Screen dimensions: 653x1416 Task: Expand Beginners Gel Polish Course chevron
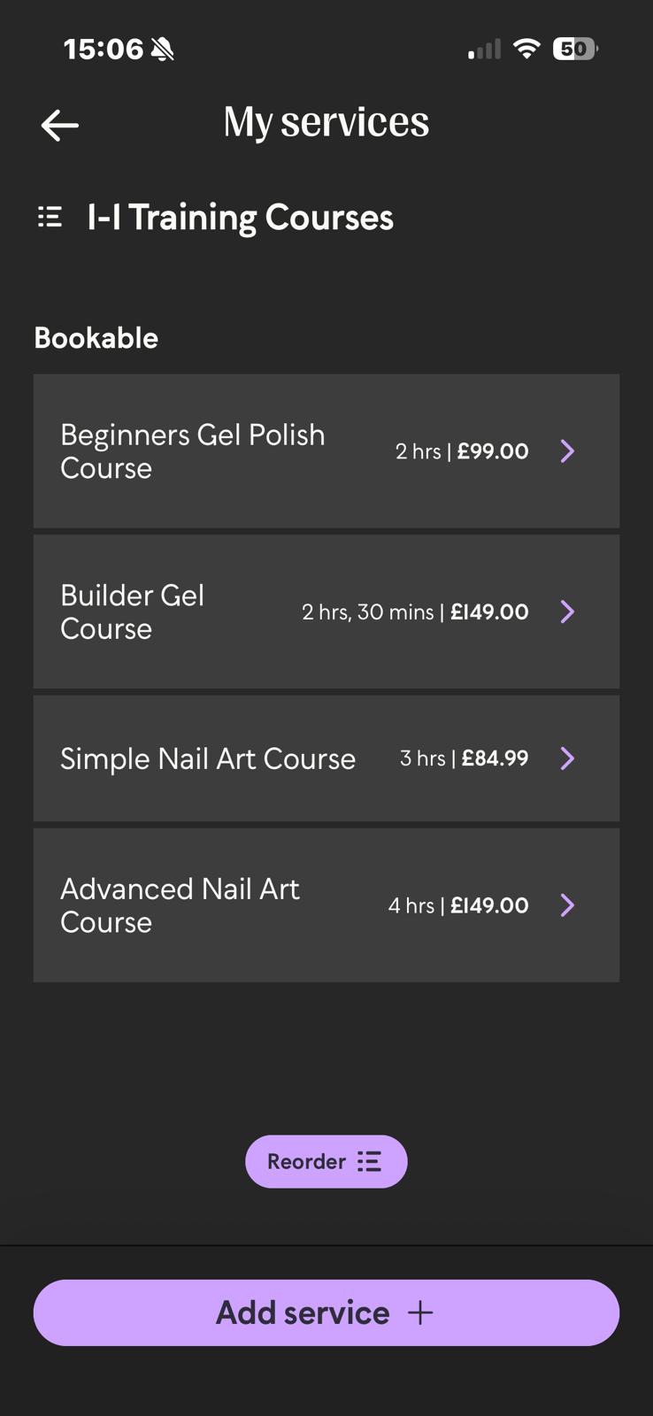568,451
